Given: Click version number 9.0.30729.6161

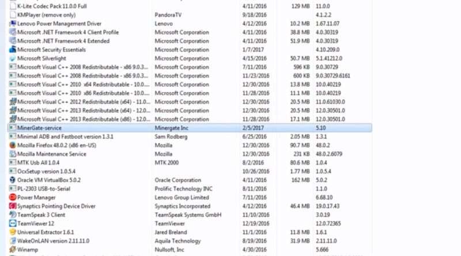Looking at the screenshot, I should pyautogui.click(x=333, y=76).
